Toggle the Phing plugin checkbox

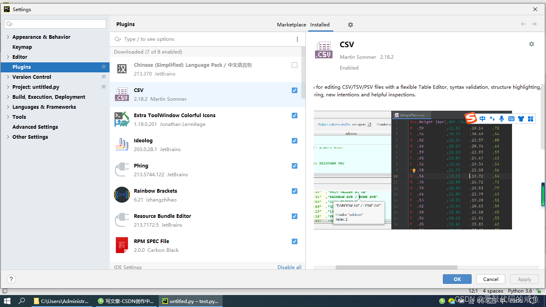click(295, 166)
